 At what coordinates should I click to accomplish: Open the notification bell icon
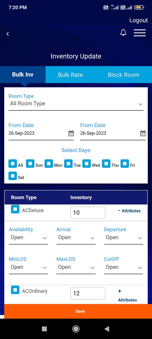click(123, 32)
